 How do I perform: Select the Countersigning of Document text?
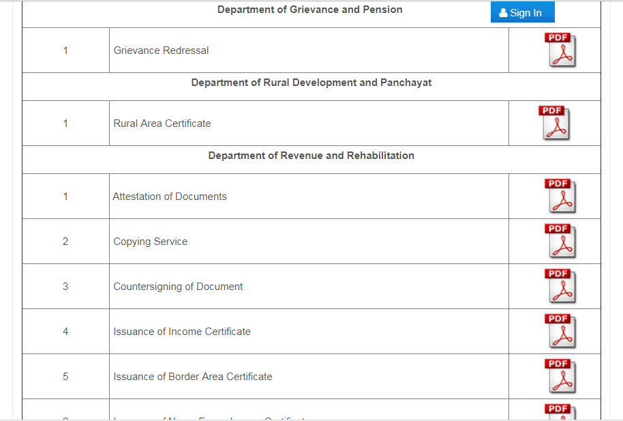(x=178, y=286)
